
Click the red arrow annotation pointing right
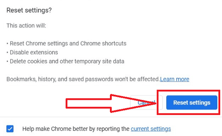coord(111,103)
